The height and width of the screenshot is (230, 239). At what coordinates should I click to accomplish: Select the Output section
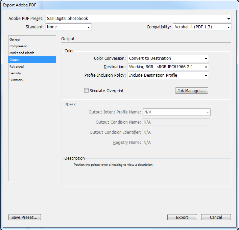click(15, 60)
